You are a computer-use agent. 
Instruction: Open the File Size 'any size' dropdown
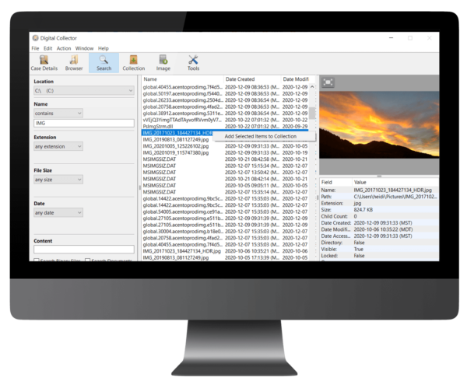pos(58,180)
